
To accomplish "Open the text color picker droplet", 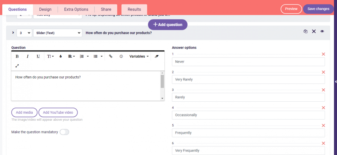I will (61, 56).
